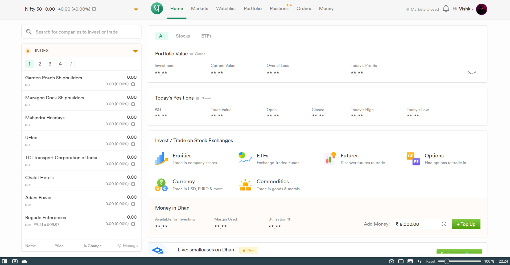Open Equities chart icon
The image size is (510, 265).
tap(161, 159)
